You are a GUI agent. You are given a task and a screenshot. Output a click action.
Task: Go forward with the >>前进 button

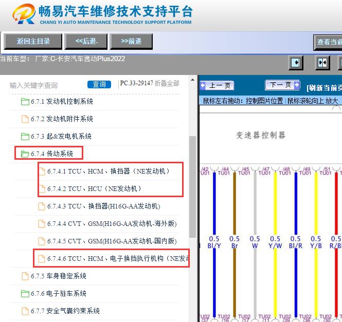click(131, 42)
